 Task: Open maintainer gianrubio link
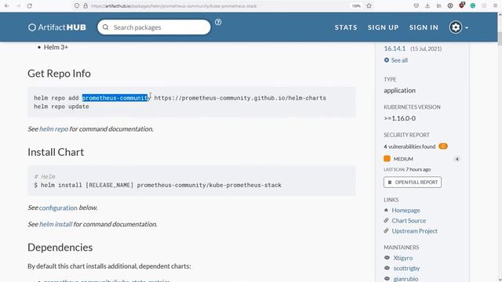coord(406,279)
